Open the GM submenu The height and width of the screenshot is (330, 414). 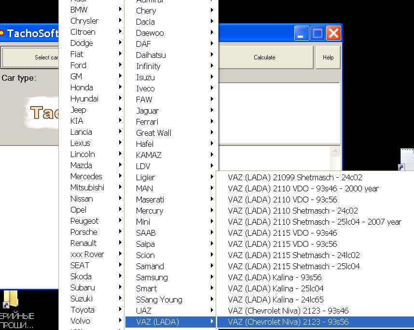tap(92, 76)
